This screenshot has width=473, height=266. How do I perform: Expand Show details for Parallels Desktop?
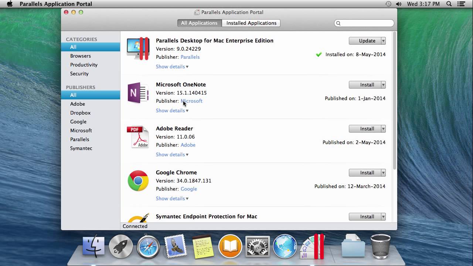point(172,66)
